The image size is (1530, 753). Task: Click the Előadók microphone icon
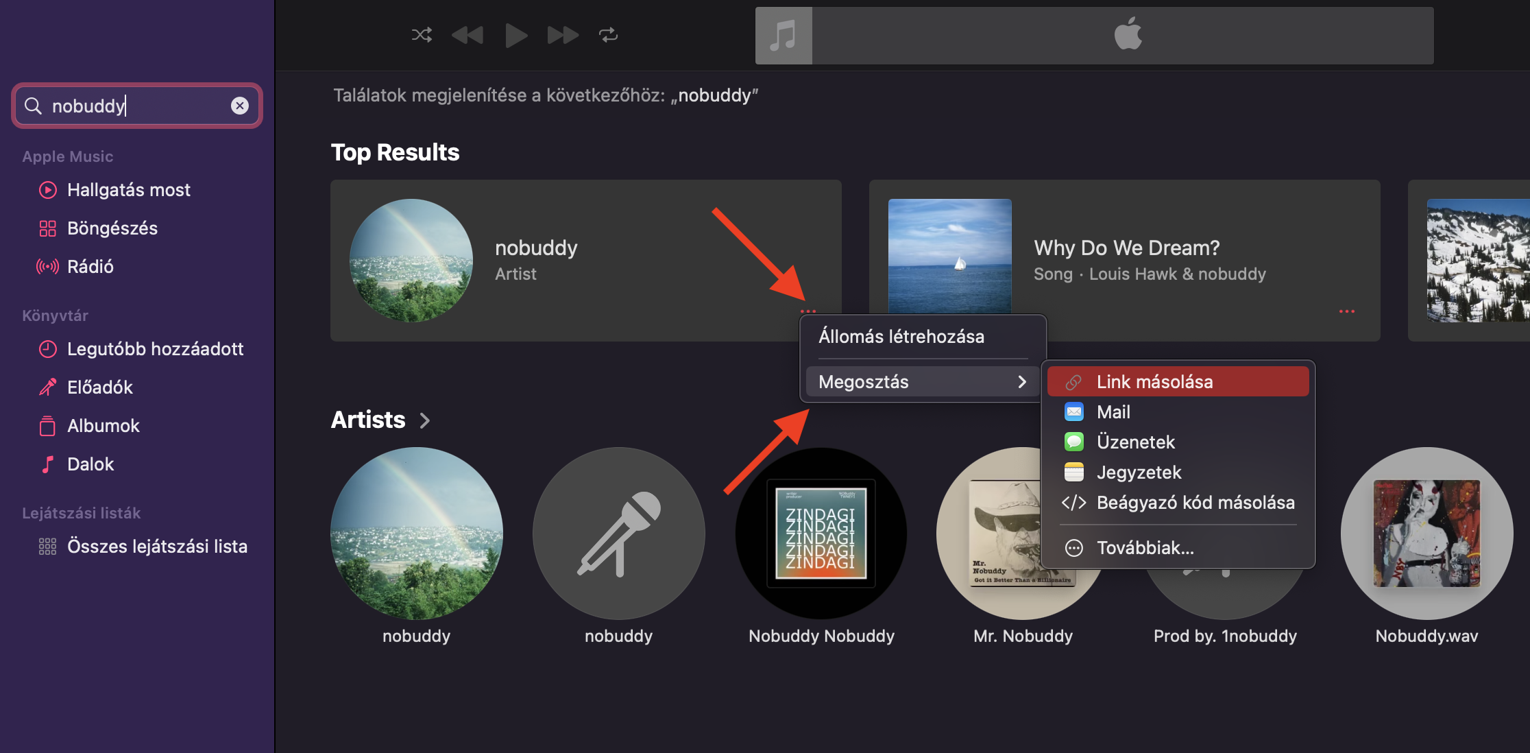coord(47,387)
